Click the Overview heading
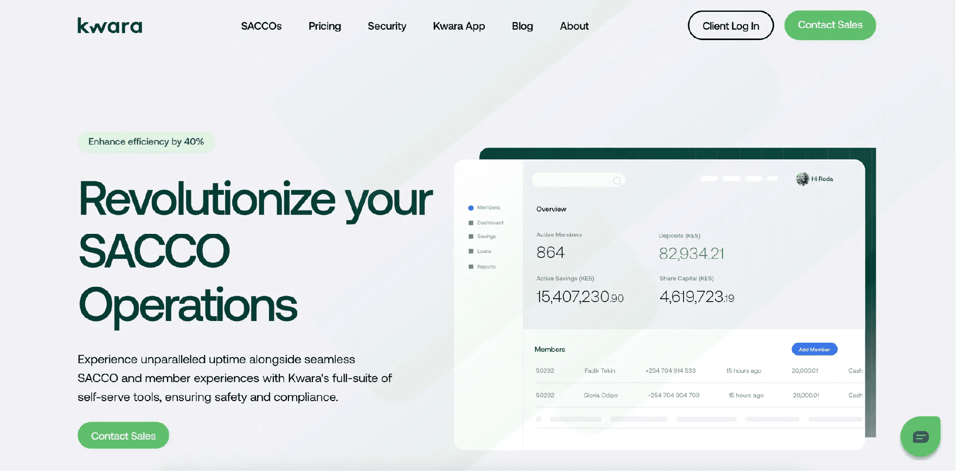This screenshot has height=471, width=957. [551, 209]
